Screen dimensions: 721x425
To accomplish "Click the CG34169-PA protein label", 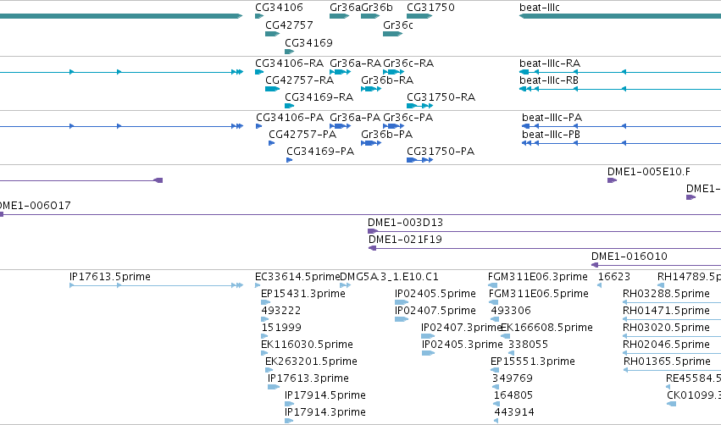I will (320, 152).
